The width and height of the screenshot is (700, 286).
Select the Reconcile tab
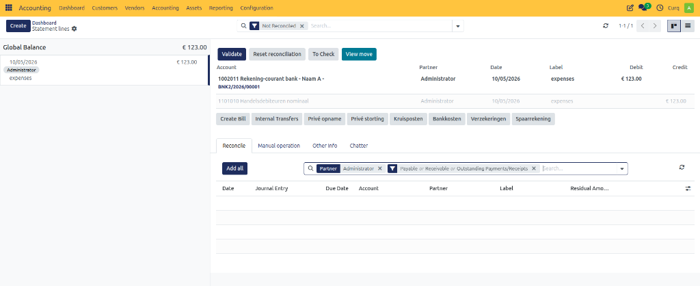click(234, 146)
